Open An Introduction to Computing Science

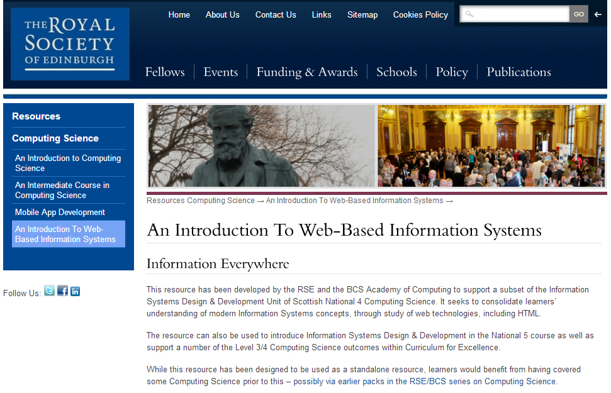point(68,163)
